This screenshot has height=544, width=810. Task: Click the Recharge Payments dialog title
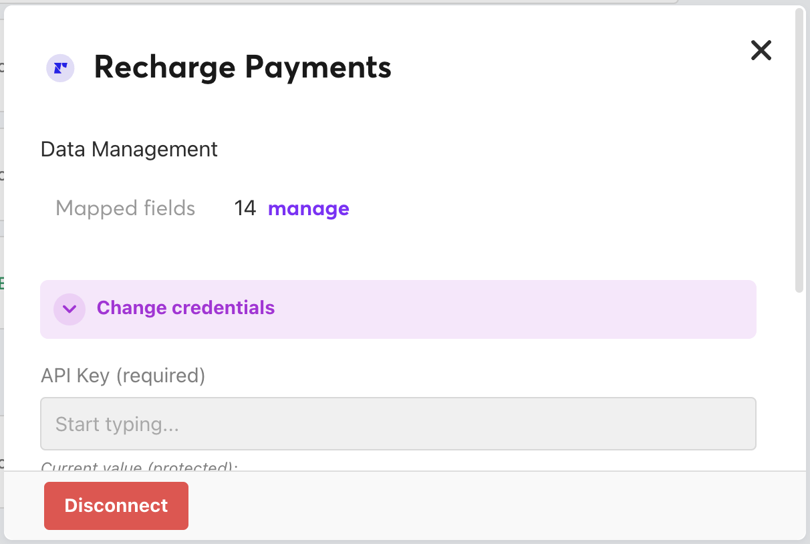(x=242, y=67)
